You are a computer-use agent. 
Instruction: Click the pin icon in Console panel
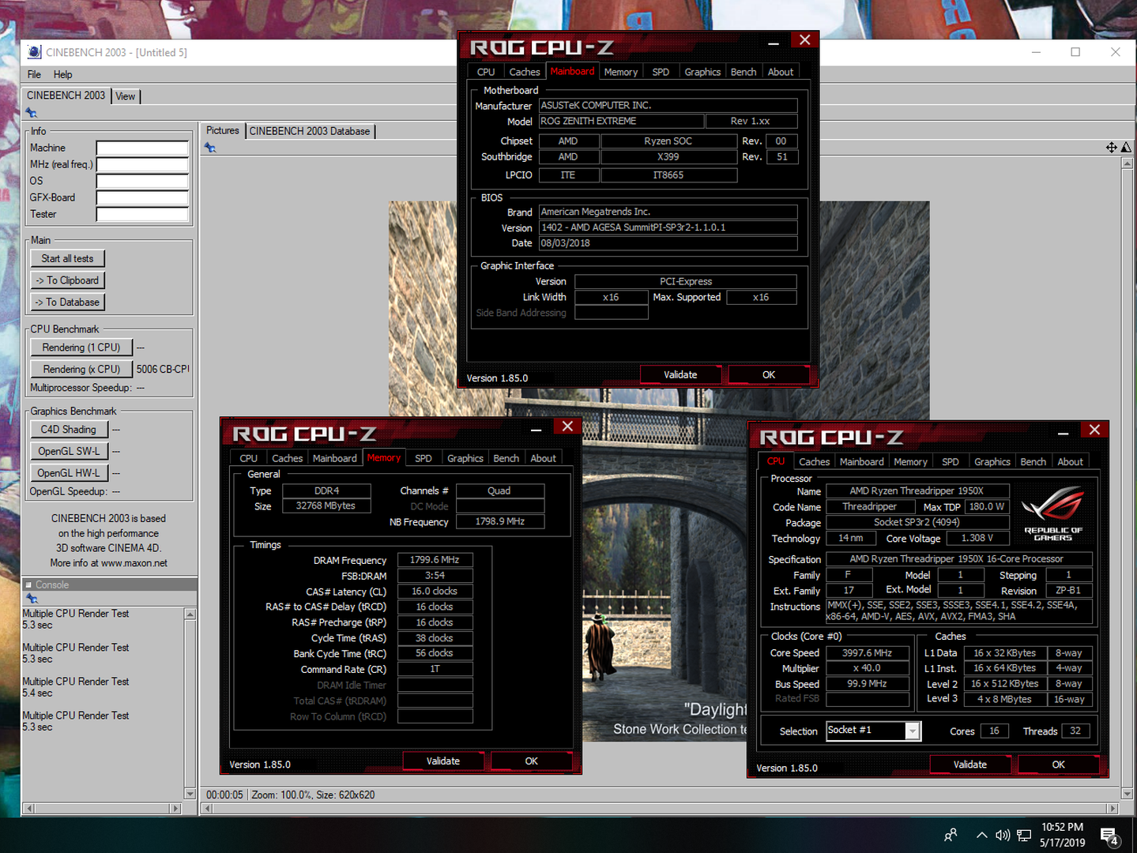tap(32, 599)
